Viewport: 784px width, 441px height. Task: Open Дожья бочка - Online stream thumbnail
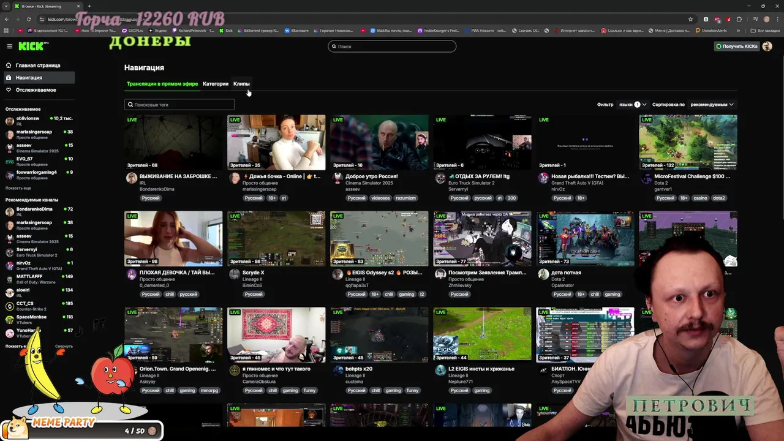(x=276, y=142)
